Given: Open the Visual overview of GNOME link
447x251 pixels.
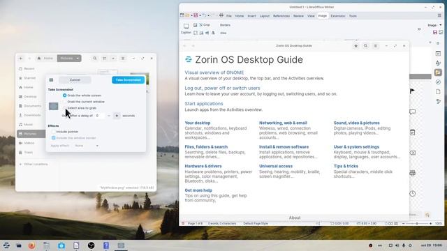Looking at the screenshot, I should 214,73.
